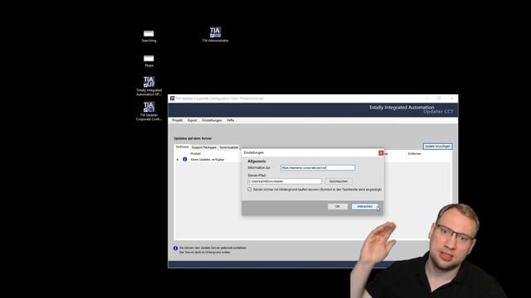Select the Totally Integrated Automation UP desktop icon
The image size is (531, 298).
point(149,86)
